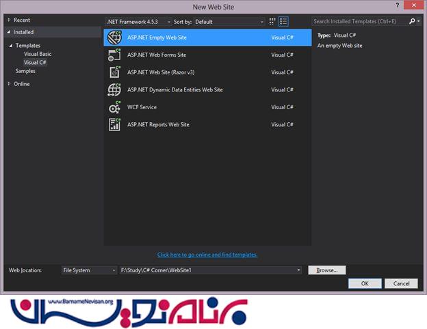Select Visual Basic templates
The height and width of the screenshot is (329, 427).
(x=38, y=54)
